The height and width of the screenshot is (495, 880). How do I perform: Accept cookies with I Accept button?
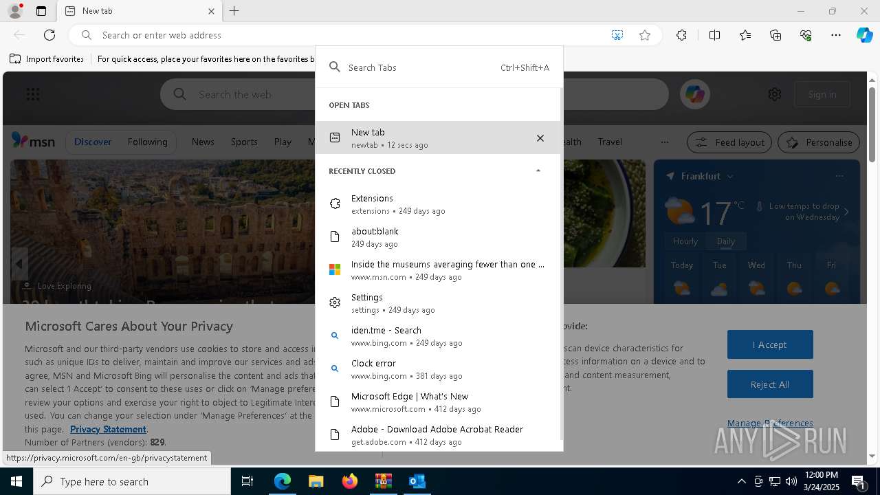tap(770, 344)
